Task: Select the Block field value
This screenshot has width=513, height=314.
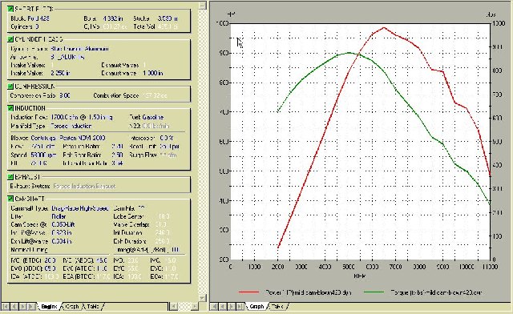Action: click(38, 18)
